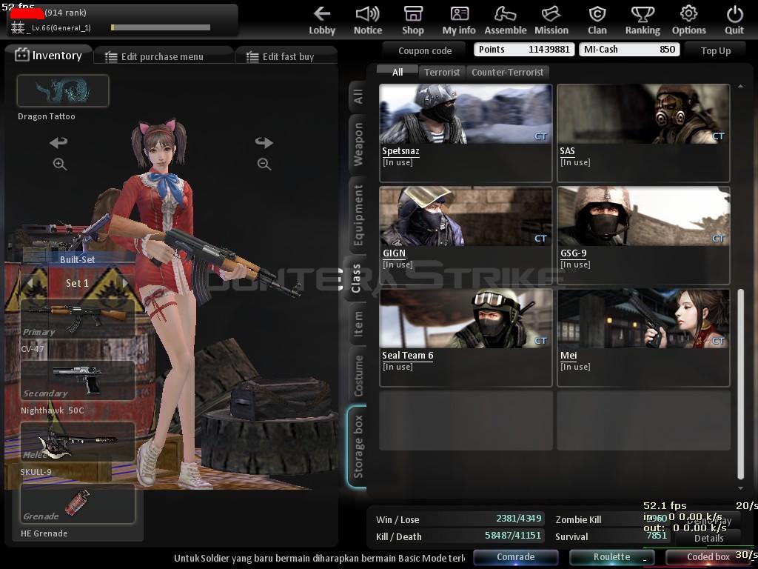Zoom in on the character model
This screenshot has height=569, width=758.
pyautogui.click(x=59, y=164)
